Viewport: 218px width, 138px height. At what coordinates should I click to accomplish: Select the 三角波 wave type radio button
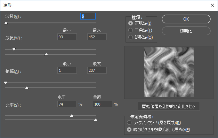pyautogui.click(x=130, y=30)
